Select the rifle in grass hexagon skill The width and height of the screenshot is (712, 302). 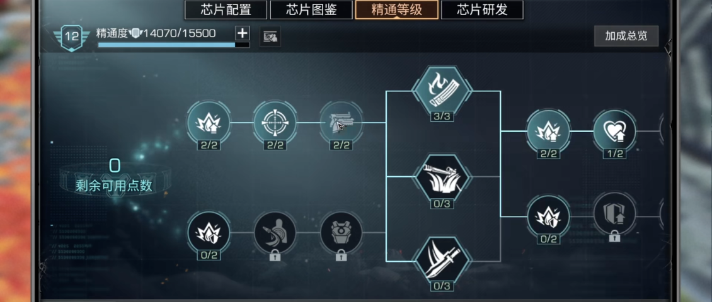(442, 178)
